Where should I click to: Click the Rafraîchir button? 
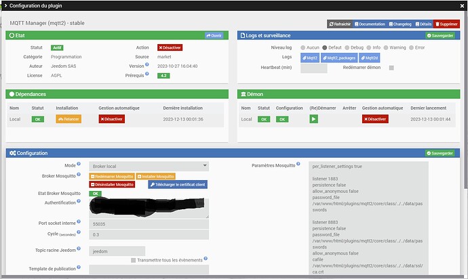coord(340,24)
